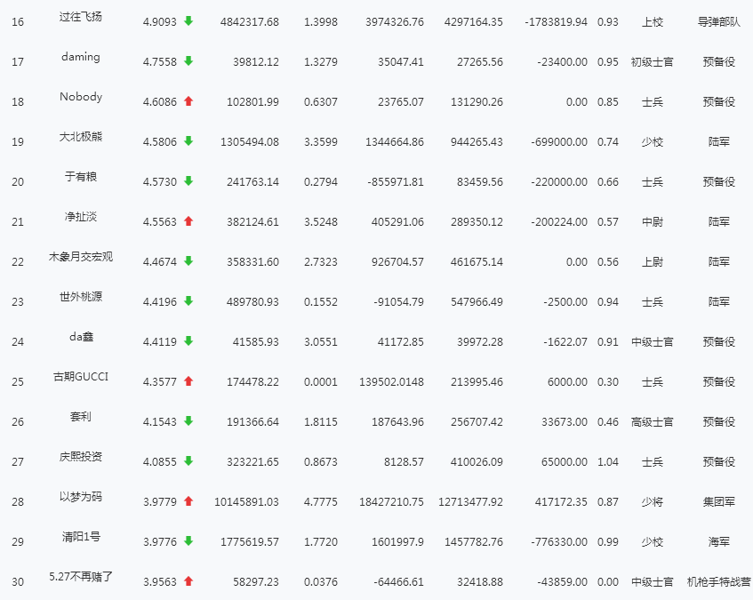753x600 pixels.
Task: Click 海军 cell in row 29
Action: click(719, 542)
